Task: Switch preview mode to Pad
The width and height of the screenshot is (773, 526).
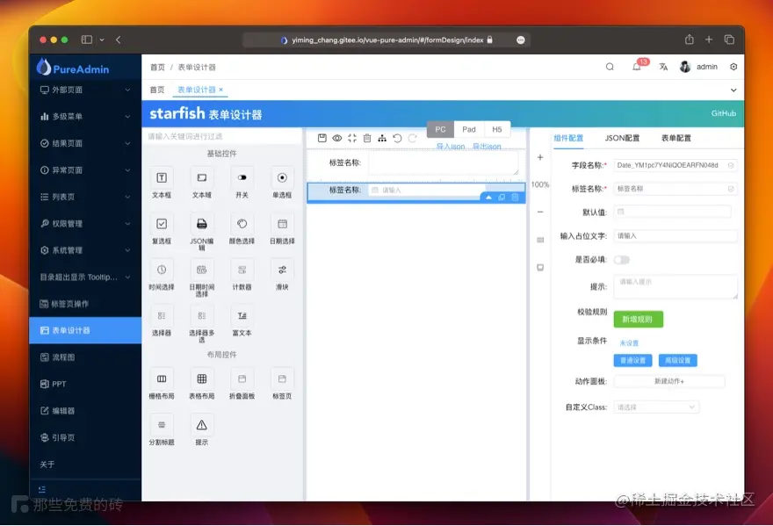Action: coord(468,129)
